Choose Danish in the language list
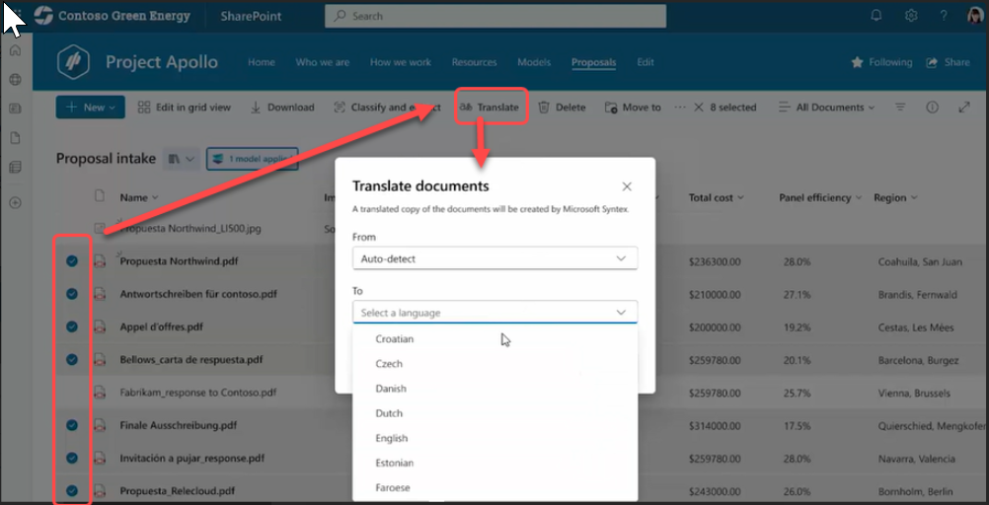This screenshot has width=989, height=505. (x=391, y=389)
